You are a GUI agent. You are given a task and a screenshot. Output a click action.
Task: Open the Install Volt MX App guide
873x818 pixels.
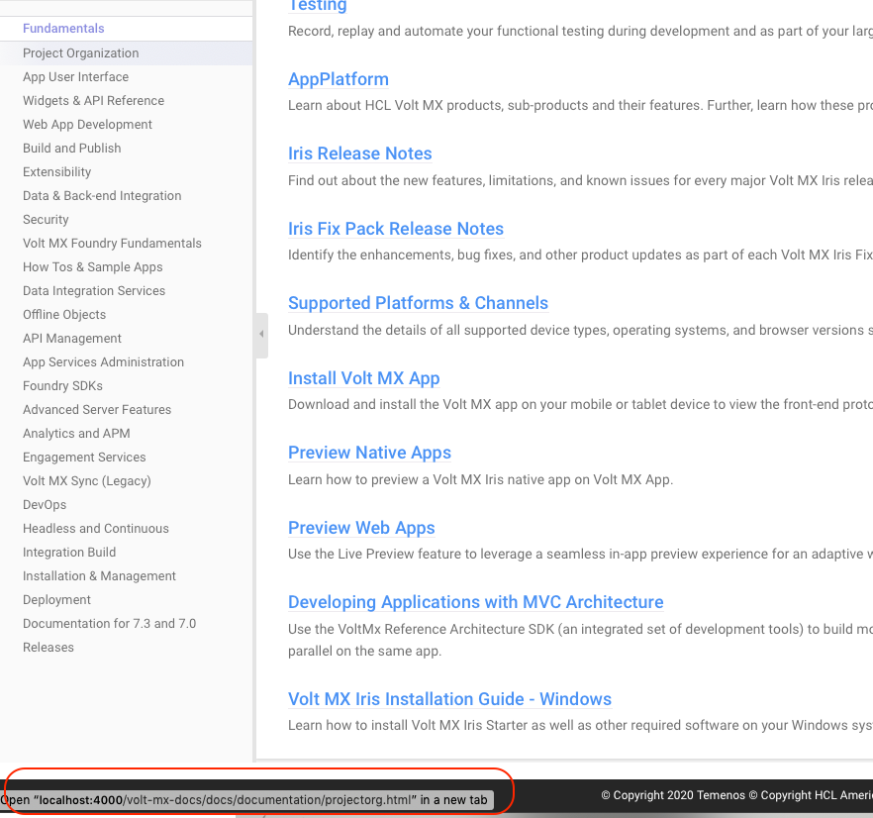point(363,378)
